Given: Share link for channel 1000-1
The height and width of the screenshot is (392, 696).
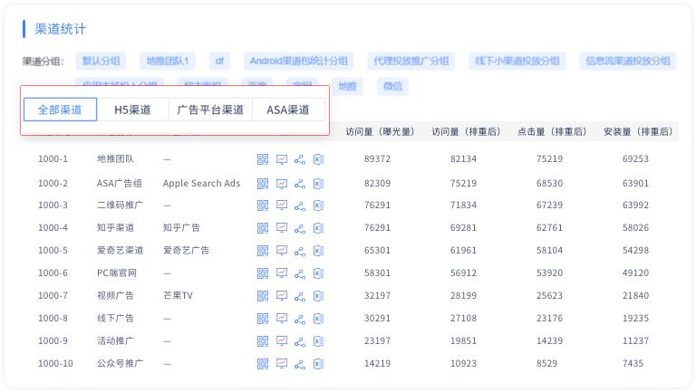Looking at the screenshot, I should click(300, 159).
